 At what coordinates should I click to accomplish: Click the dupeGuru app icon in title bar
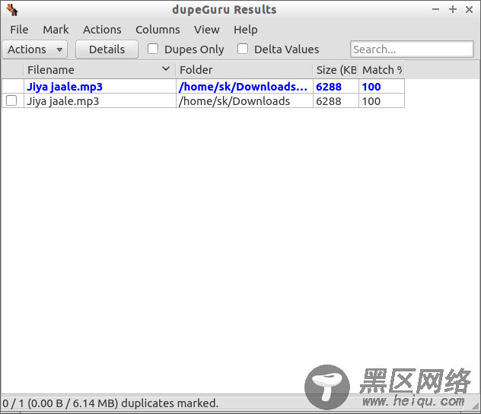(x=13, y=10)
